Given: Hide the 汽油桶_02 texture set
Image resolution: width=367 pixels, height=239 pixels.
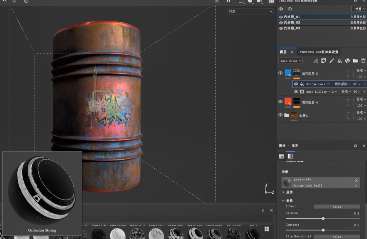Looking at the screenshot, I should (x=281, y=23).
